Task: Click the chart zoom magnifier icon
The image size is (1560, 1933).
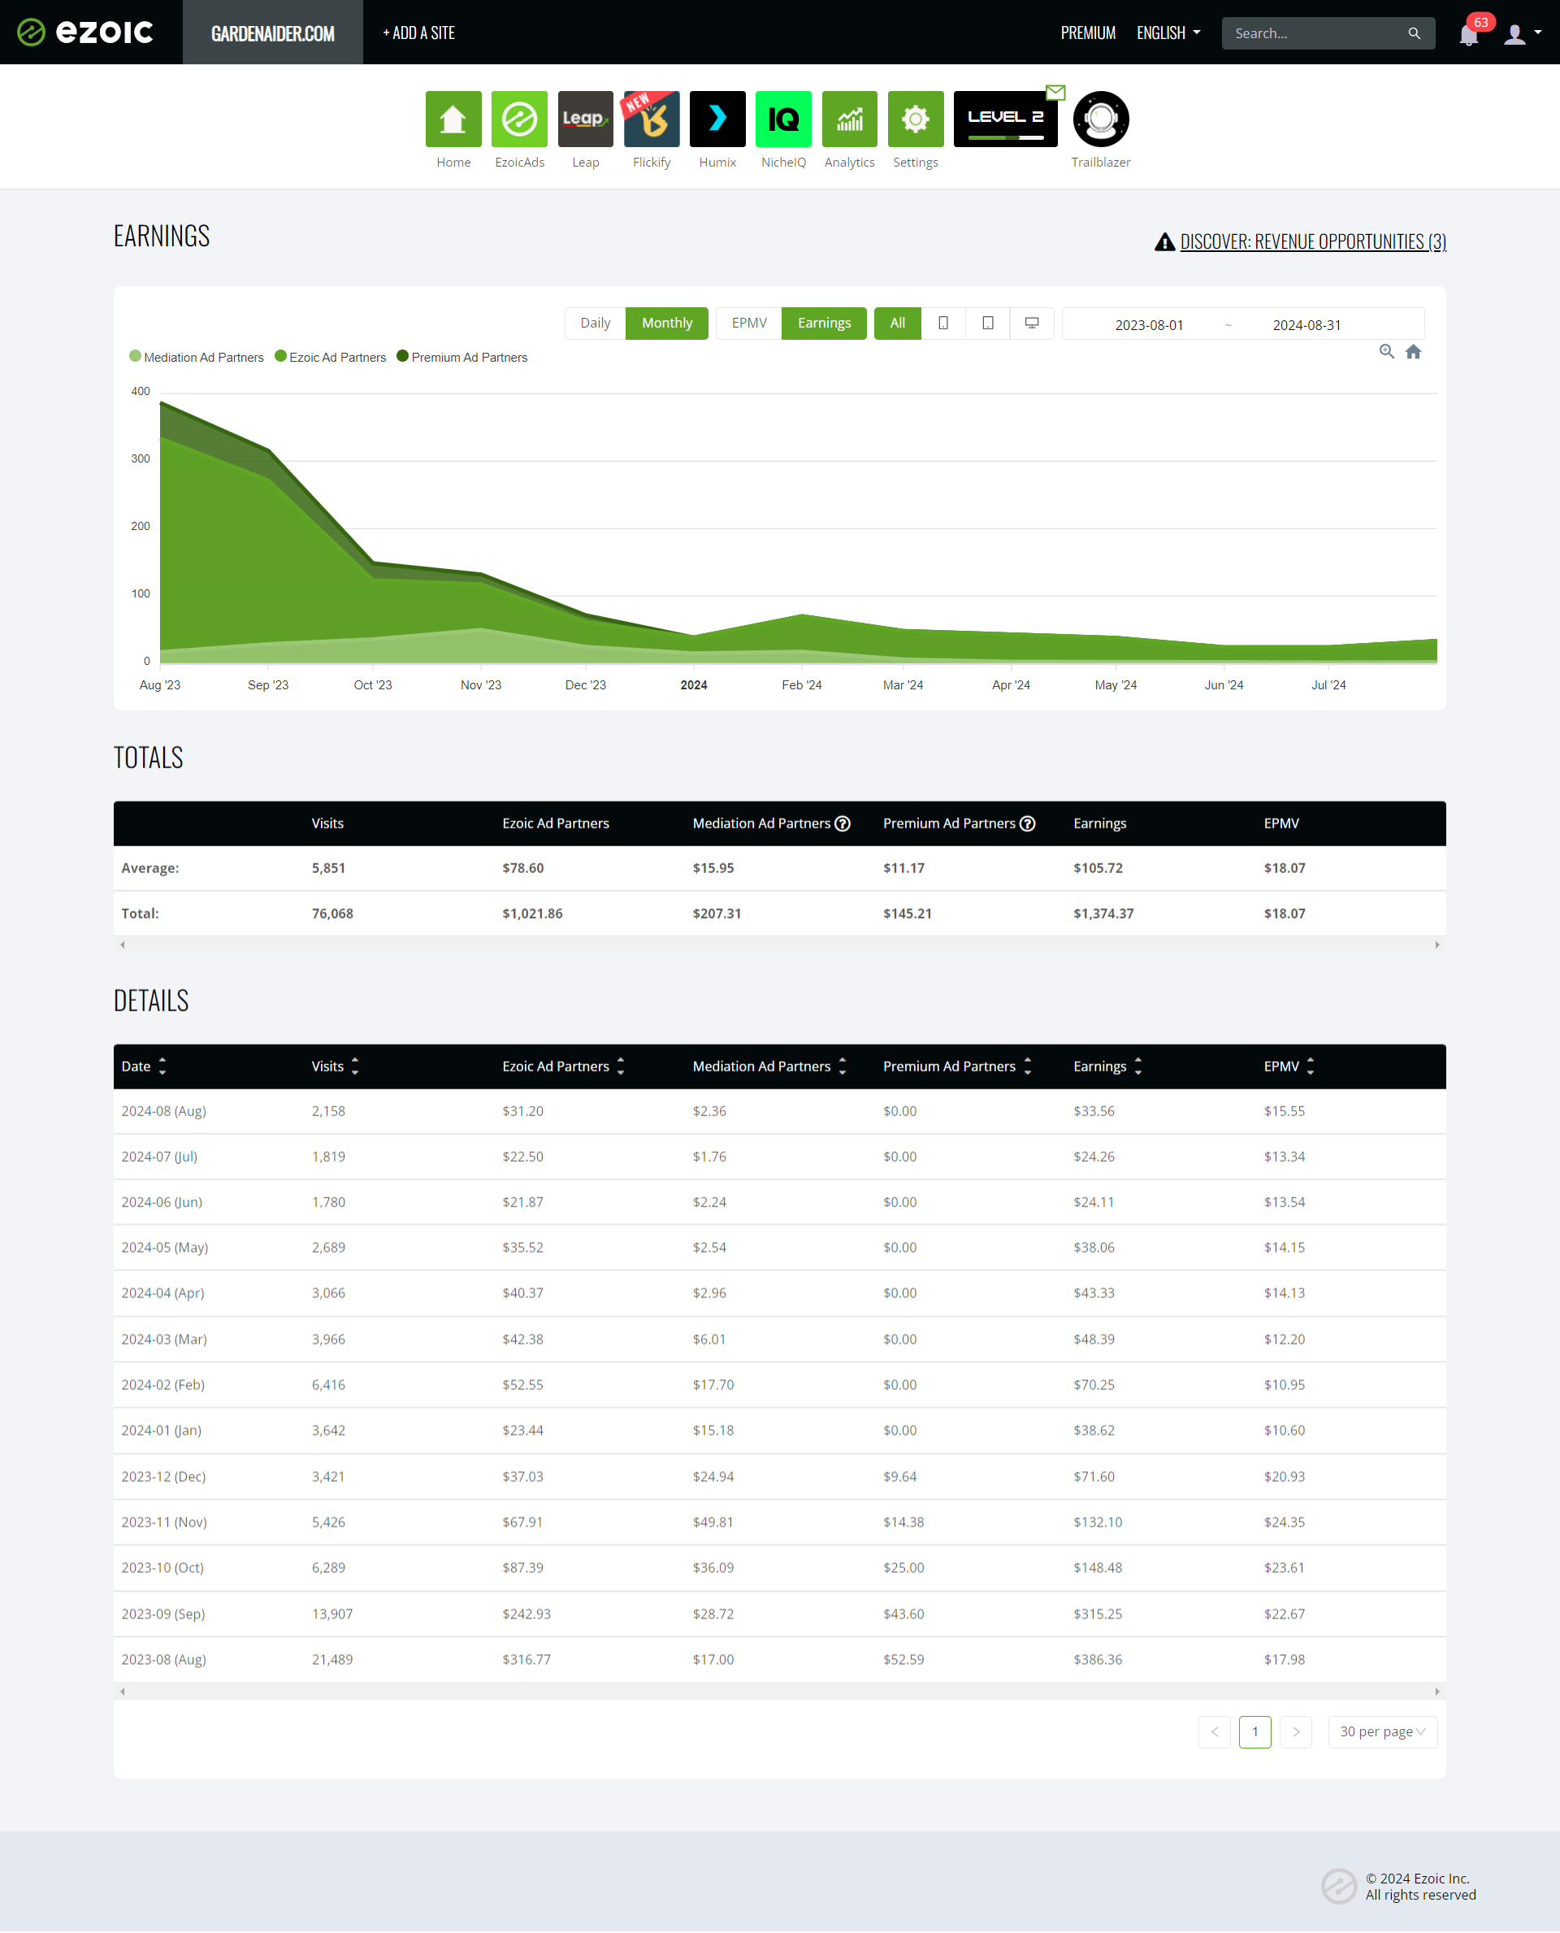Action: [1387, 351]
